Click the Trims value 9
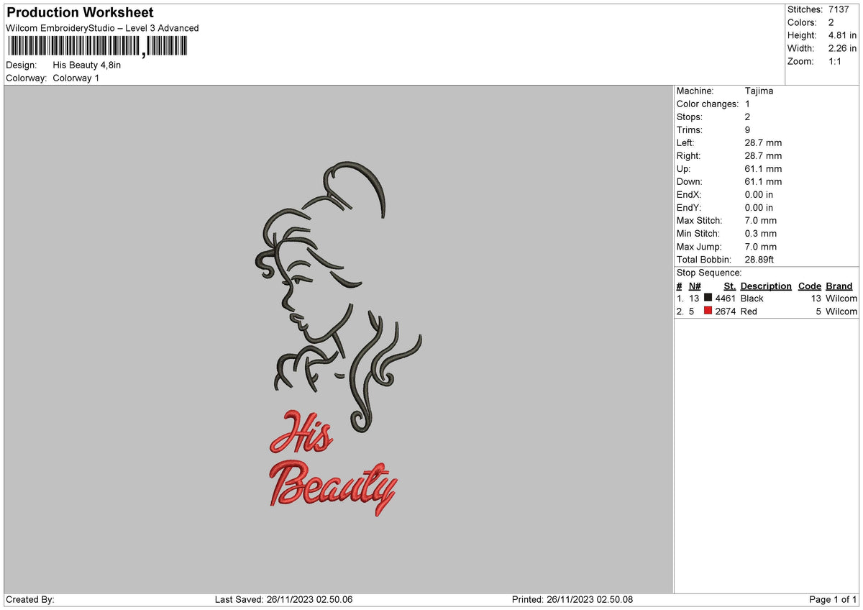 (x=748, y=129)
